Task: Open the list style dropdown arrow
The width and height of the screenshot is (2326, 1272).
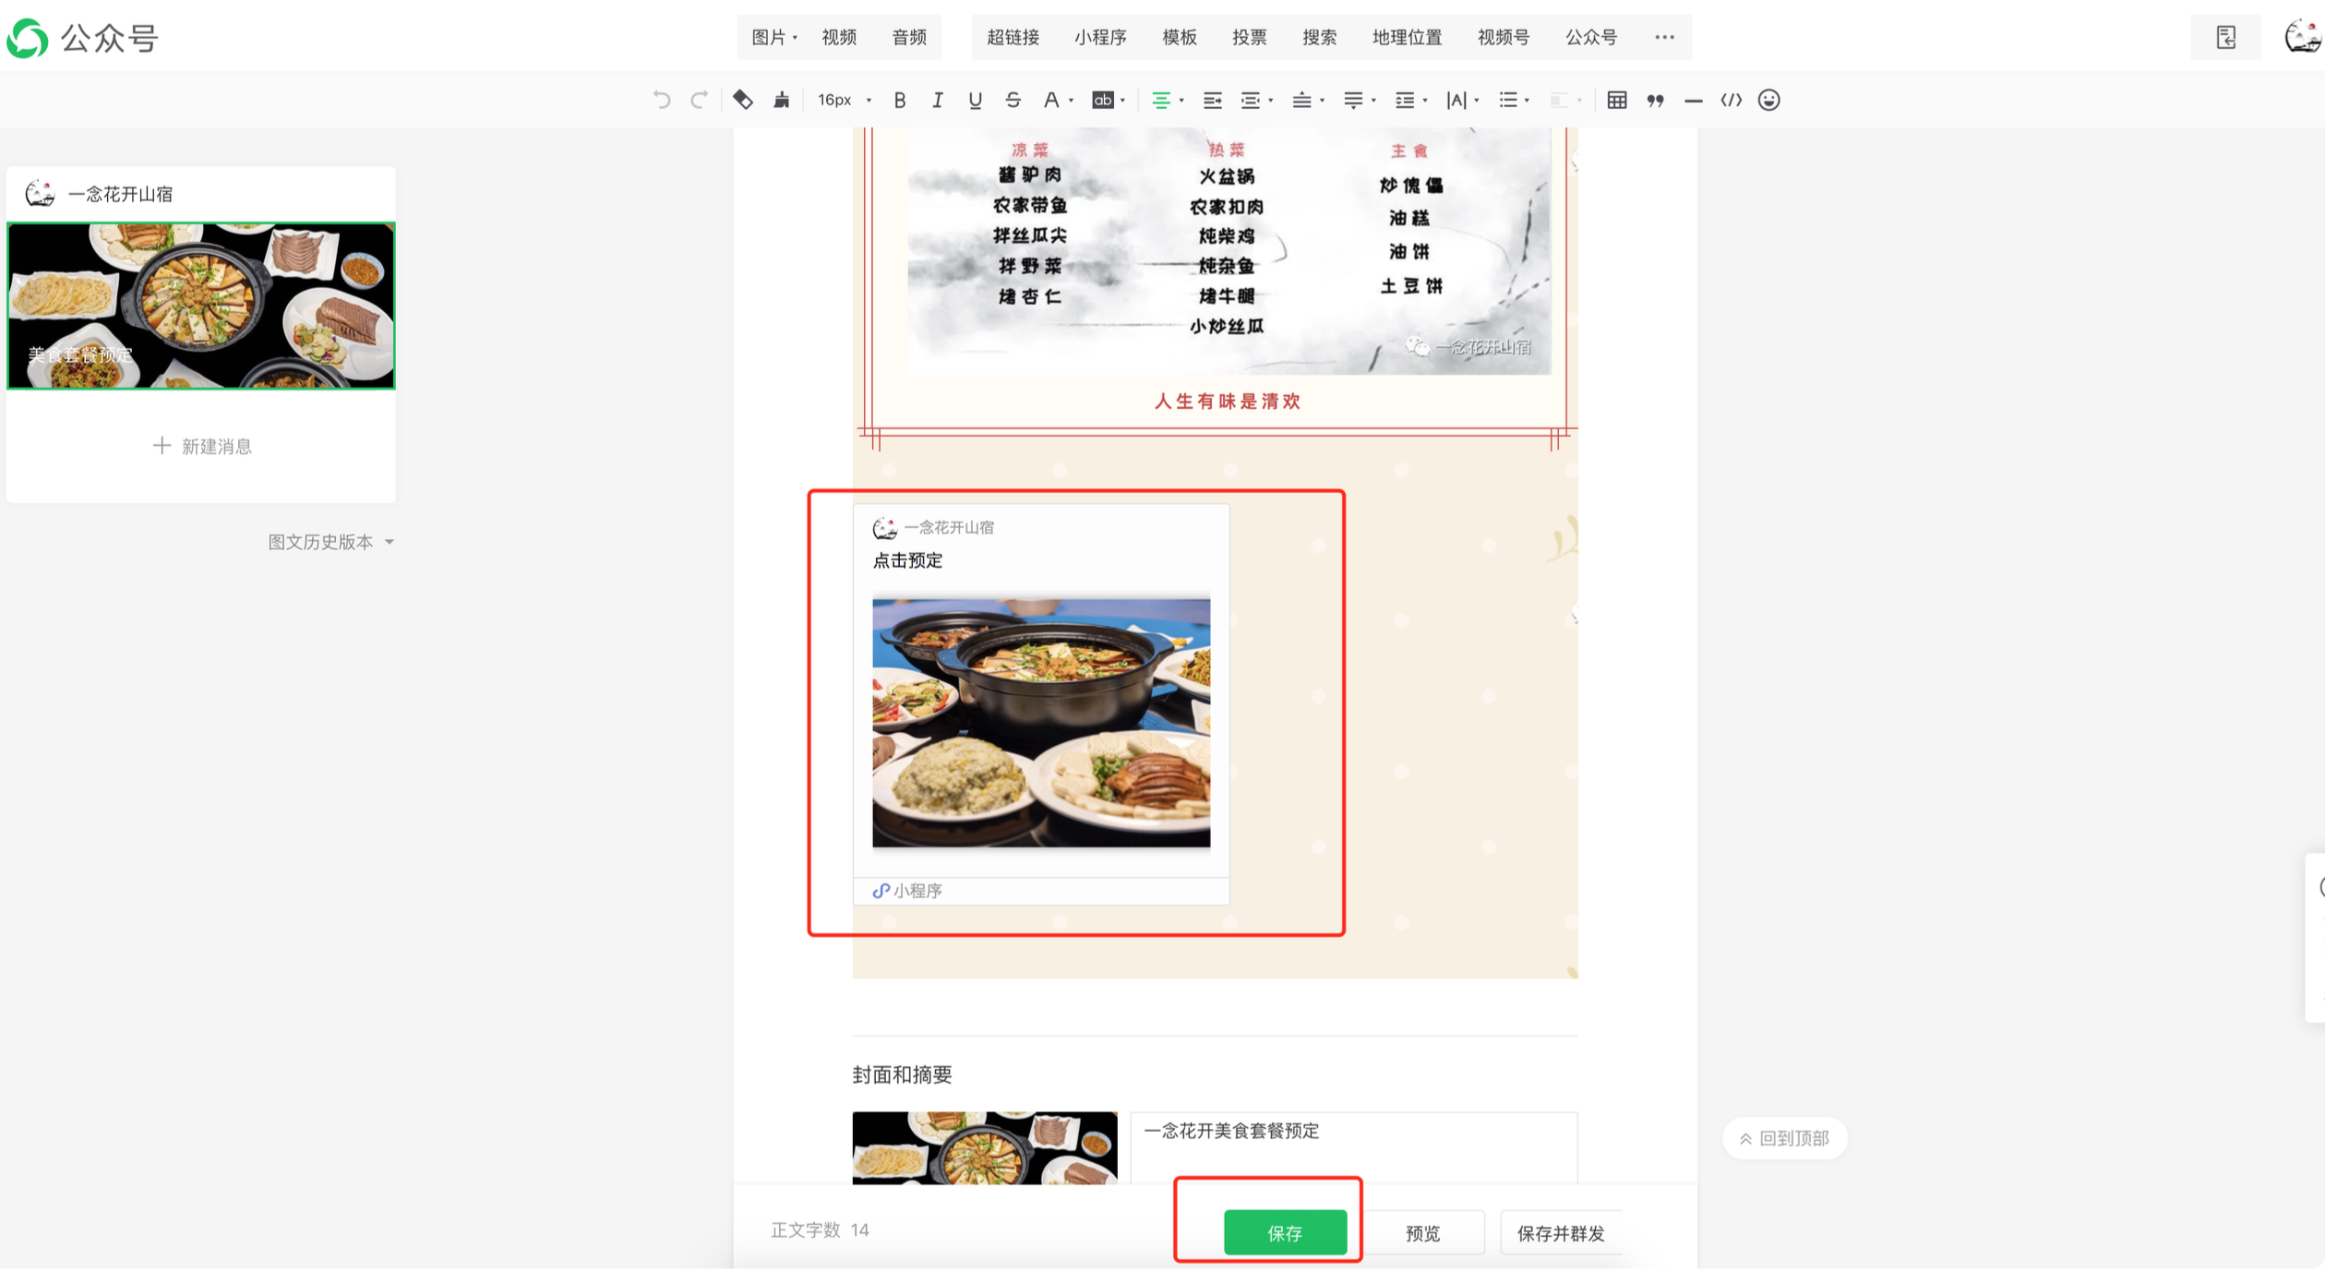Action: [x=1529, y=101]
